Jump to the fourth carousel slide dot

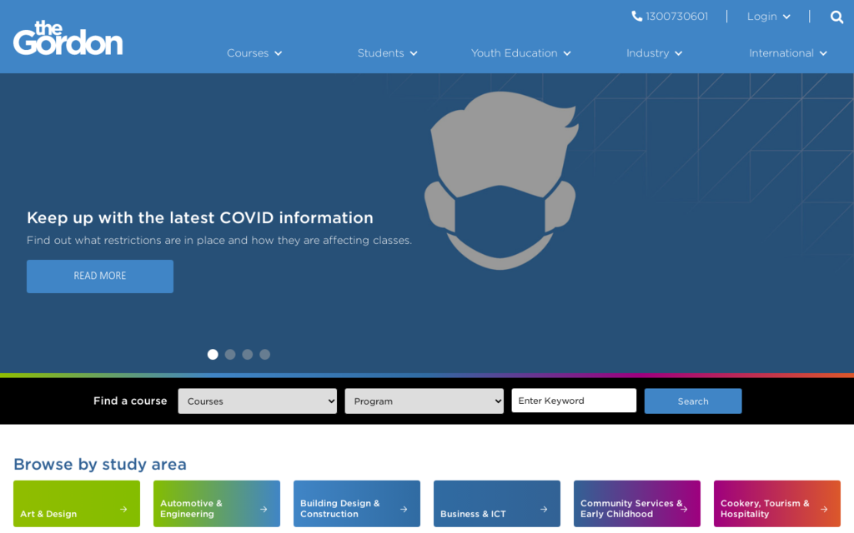265,355
